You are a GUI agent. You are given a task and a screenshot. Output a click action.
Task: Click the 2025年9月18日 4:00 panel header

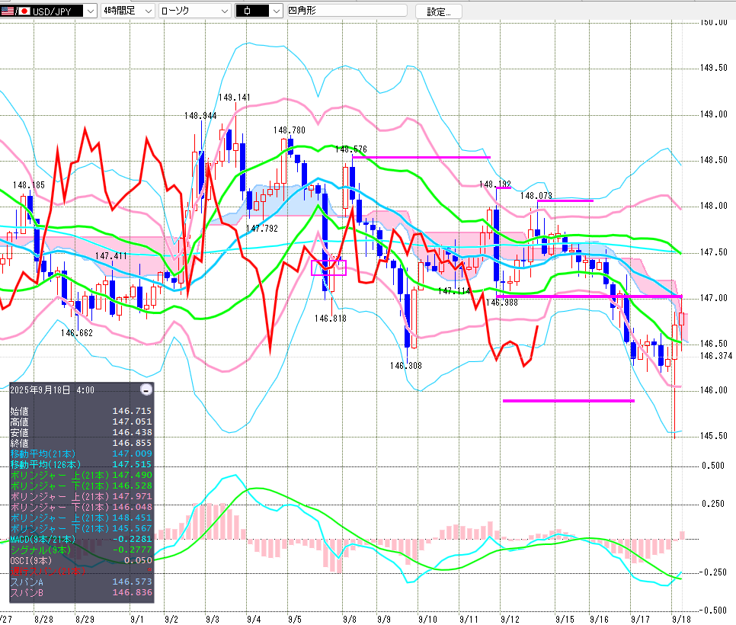pyautogui.click(x=53, y=389)
